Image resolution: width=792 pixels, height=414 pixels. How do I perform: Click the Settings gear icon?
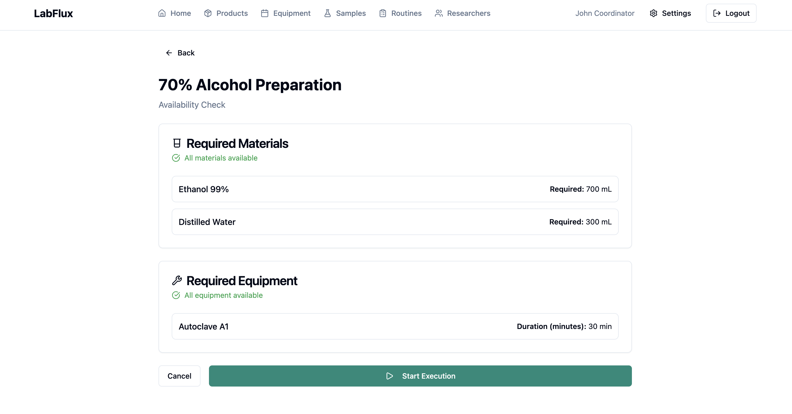point(653,13)
